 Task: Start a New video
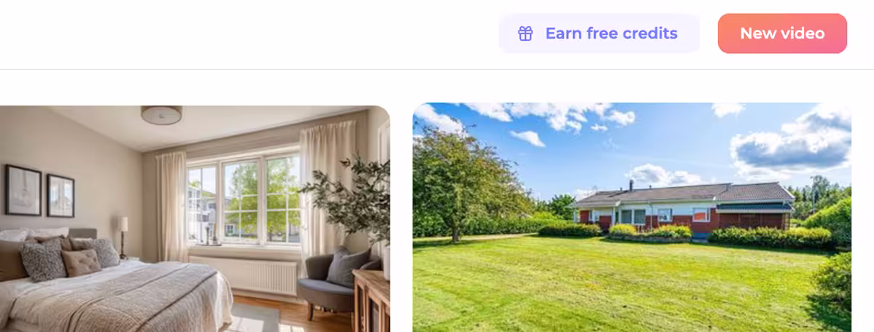point(782,33)
